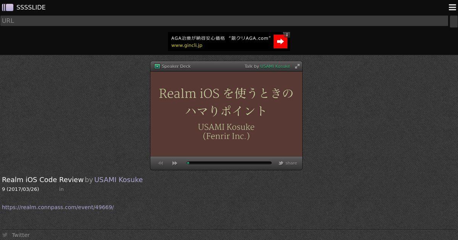Click the SSSSLIDE logo icon
This screenshot has width=458, height=240.
click(8, 7)
